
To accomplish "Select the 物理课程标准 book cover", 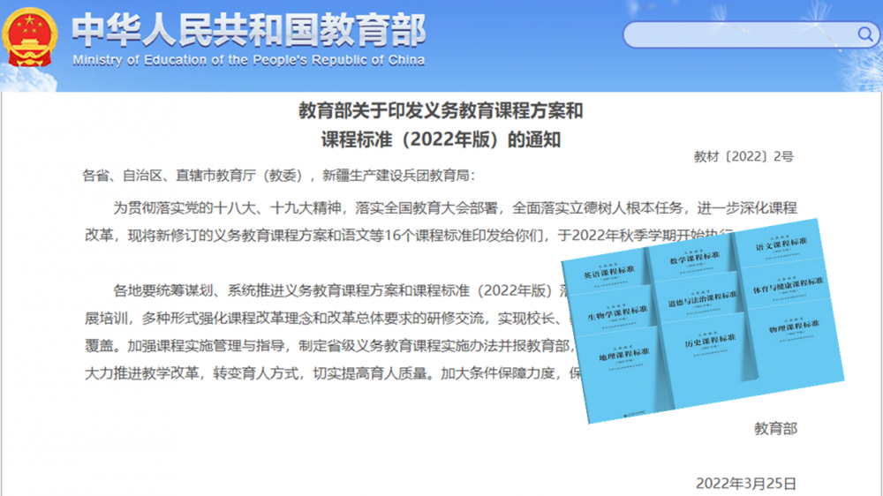I will click(x=789, y=328).
